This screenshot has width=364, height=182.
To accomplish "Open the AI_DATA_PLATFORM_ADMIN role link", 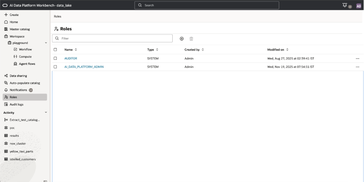I will coord(84,67).
